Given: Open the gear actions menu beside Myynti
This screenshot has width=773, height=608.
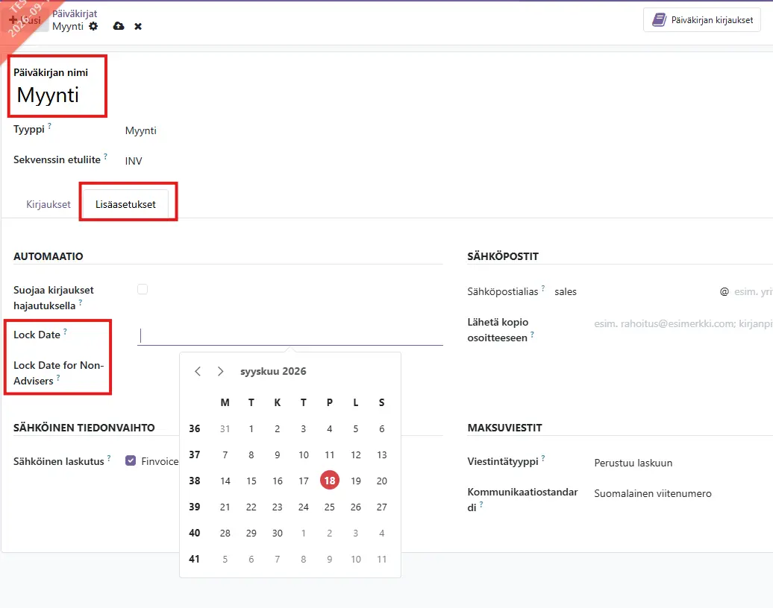Looking at the screenshot, I should [93, 26].
